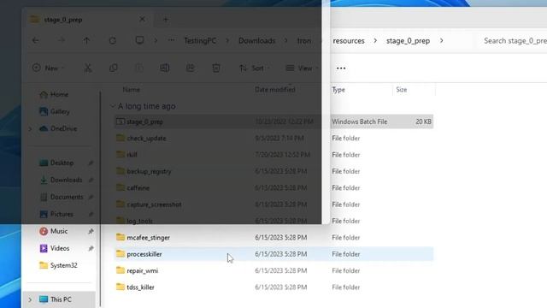Sort by Name column header

[131, 90]
